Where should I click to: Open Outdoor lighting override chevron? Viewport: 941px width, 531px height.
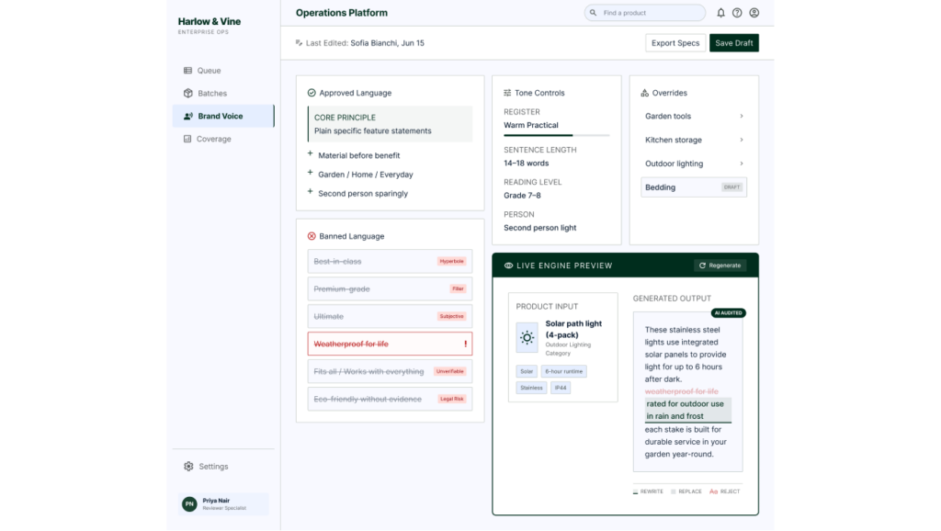tap(742, 164)
